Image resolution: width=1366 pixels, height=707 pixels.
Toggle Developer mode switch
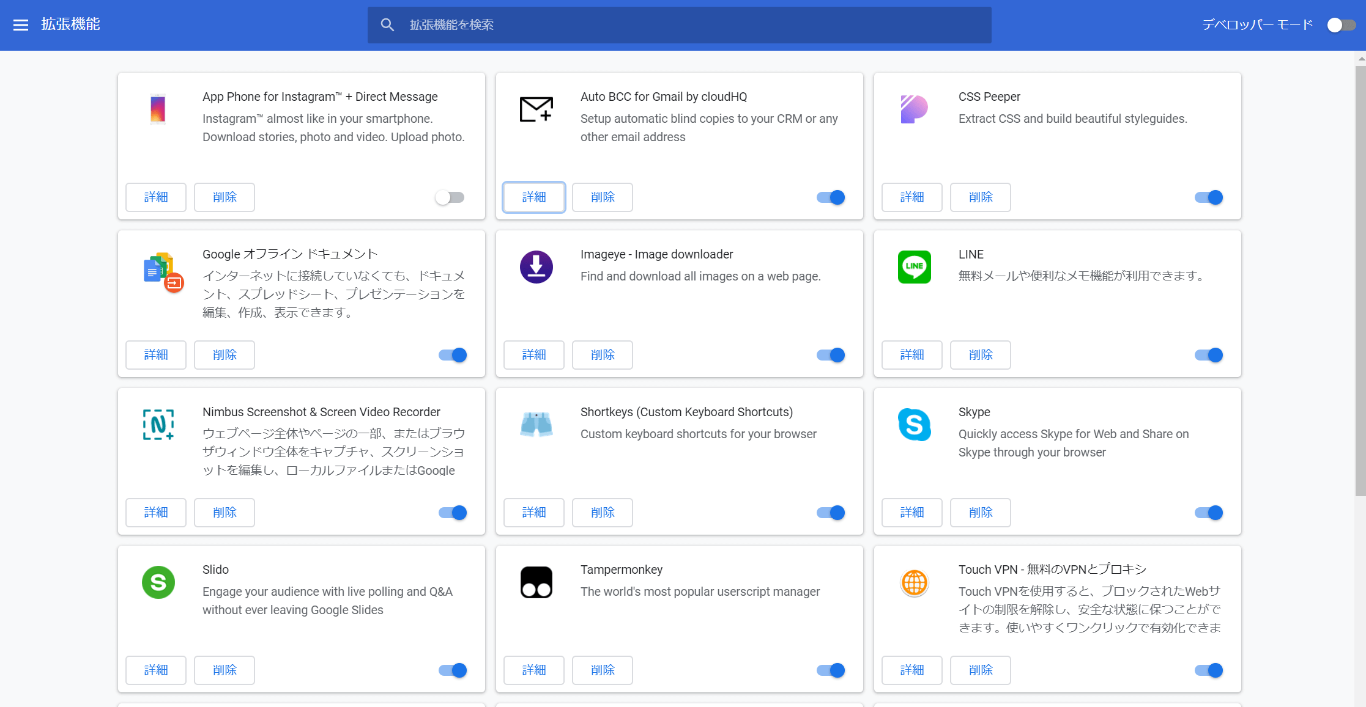[1342, 25]
